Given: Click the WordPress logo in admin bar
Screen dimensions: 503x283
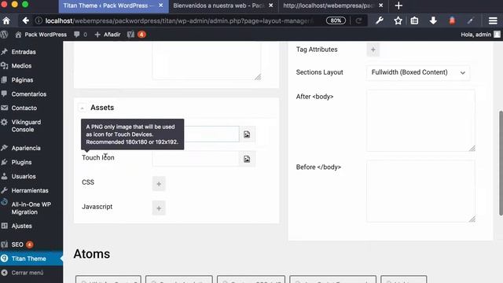Looking at the screenshot, I should pyautogui.click(x=5, y=35).
